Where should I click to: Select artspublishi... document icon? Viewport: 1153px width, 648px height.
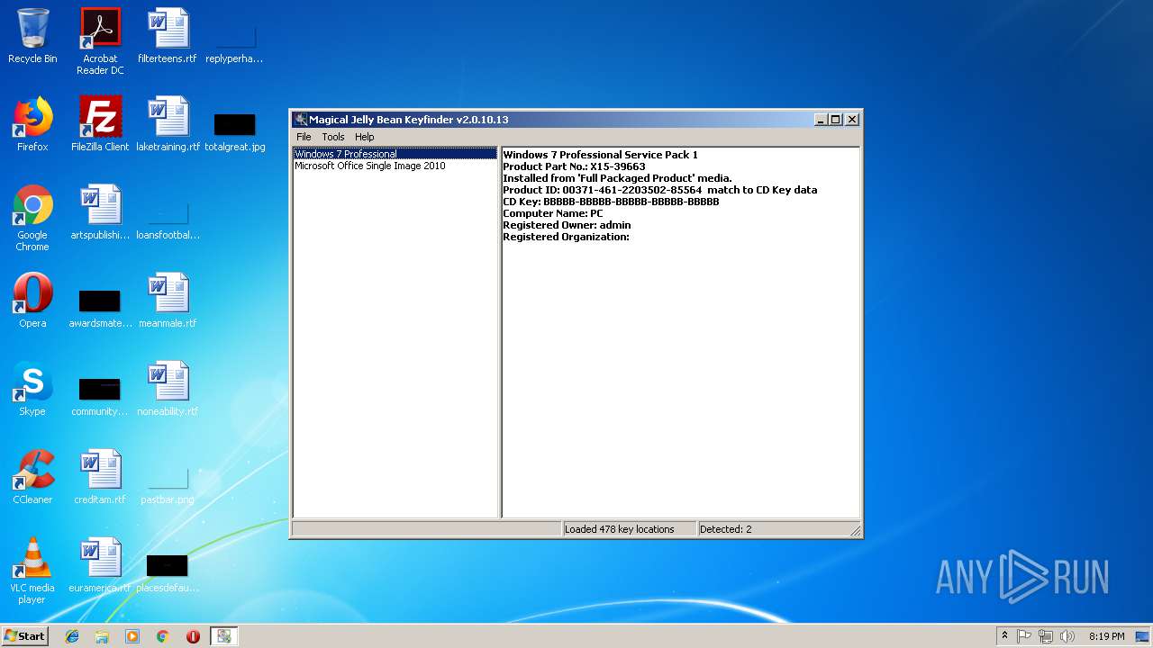(100, 212)
